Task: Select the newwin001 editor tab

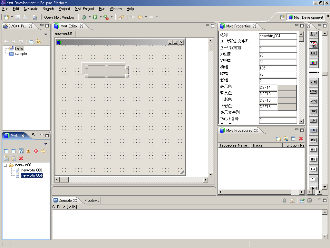Action: click(63, 34)
